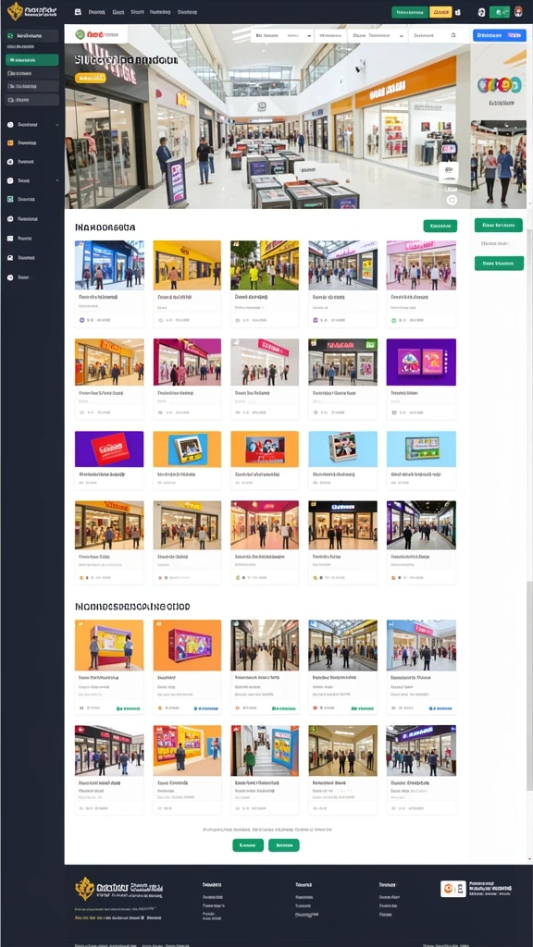
Task: Click the circular arrow icon on hero image
Action: click(452, 201)
